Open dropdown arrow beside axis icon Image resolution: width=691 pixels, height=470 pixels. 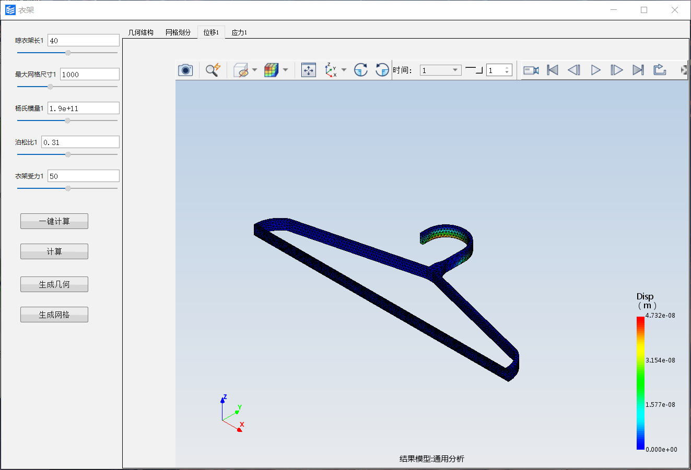344,70
